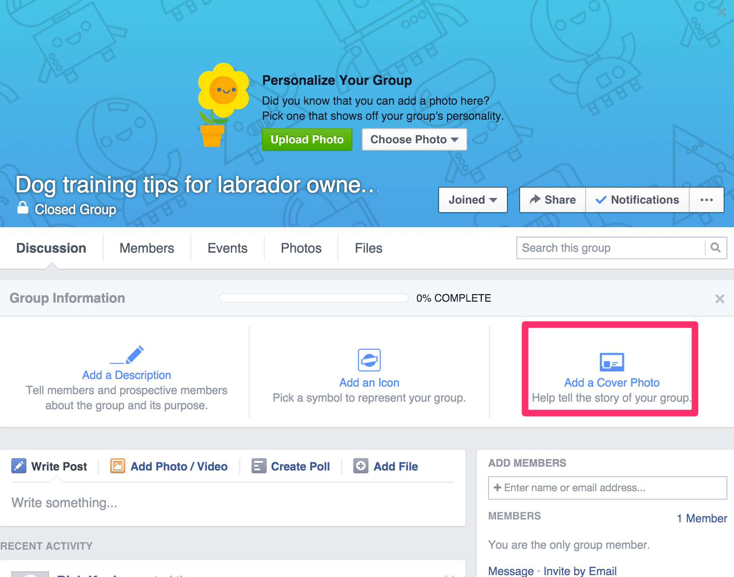This screenshot has width=734, height=577.
Task: Click the Add File link
Action: click(x=396, y=466)
